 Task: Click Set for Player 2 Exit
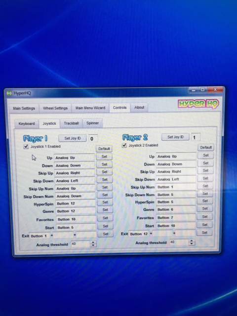point(204,233)
